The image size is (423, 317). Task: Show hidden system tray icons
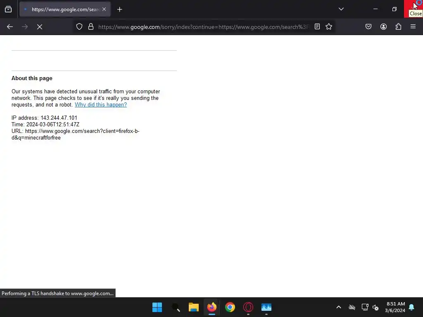[339, 307]
